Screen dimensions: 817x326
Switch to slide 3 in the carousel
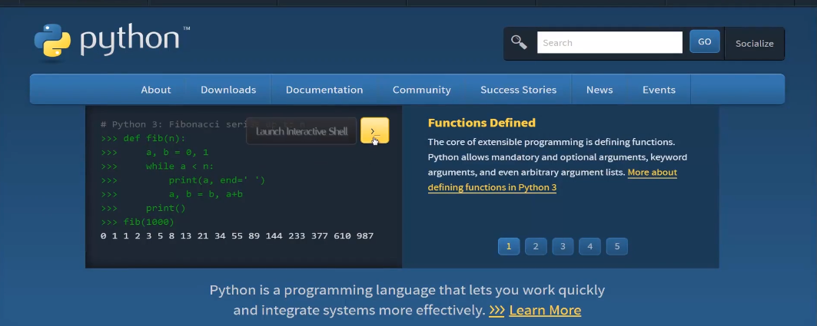click(563, 246)
